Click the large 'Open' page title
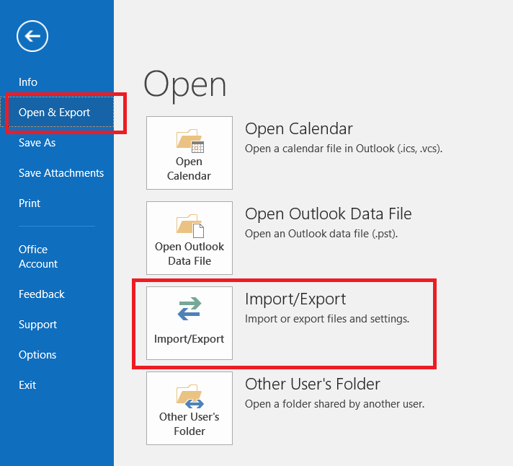Viewport: 513px width, 466px height. tap(185, 85)
